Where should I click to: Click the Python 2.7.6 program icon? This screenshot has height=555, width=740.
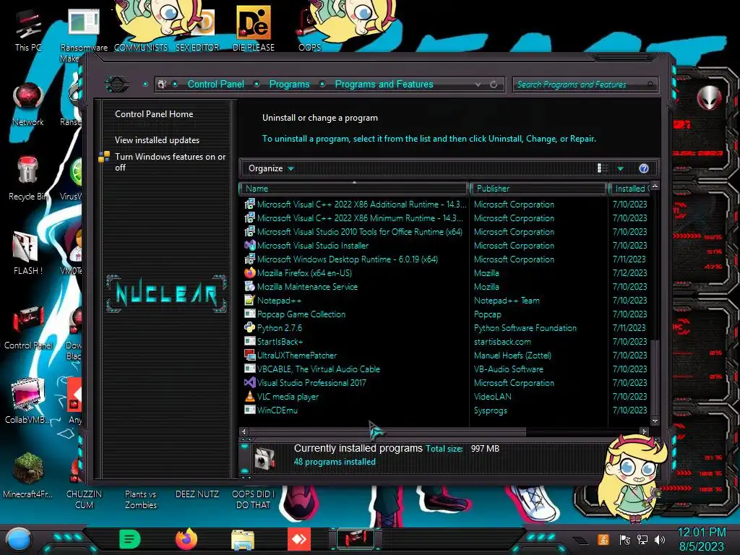[249, 327]
